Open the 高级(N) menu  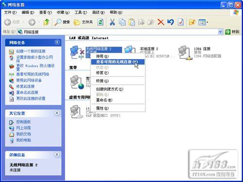(x=98, y=12)
